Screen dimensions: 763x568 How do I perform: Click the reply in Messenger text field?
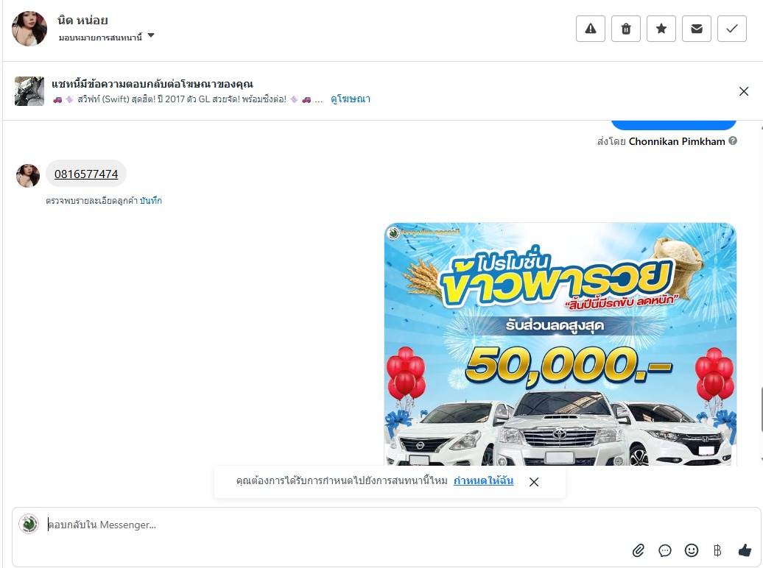pos(336,525)
